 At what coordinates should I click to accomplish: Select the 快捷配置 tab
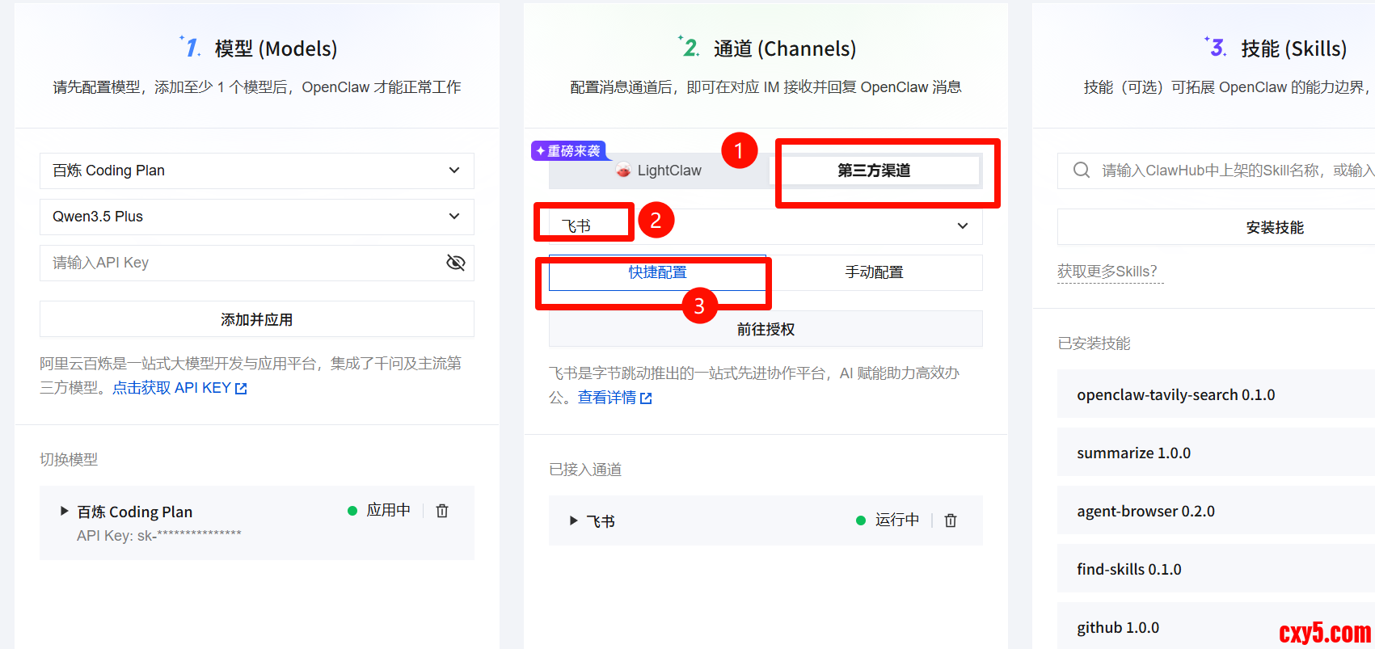(x=657, y=272)
